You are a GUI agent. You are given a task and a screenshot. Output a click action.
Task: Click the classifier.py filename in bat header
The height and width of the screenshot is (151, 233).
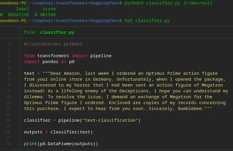(x=57, y=32)
